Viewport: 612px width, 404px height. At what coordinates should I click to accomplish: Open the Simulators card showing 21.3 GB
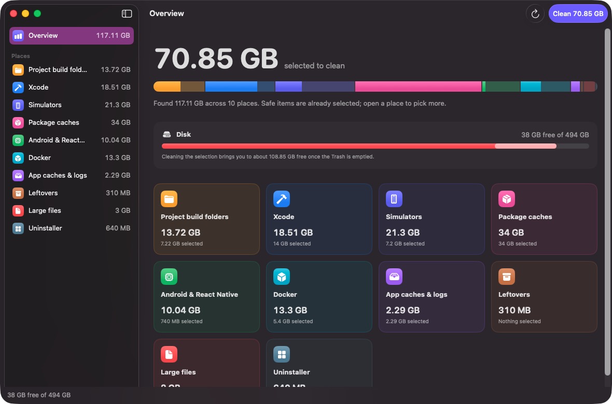coord(432,219)
